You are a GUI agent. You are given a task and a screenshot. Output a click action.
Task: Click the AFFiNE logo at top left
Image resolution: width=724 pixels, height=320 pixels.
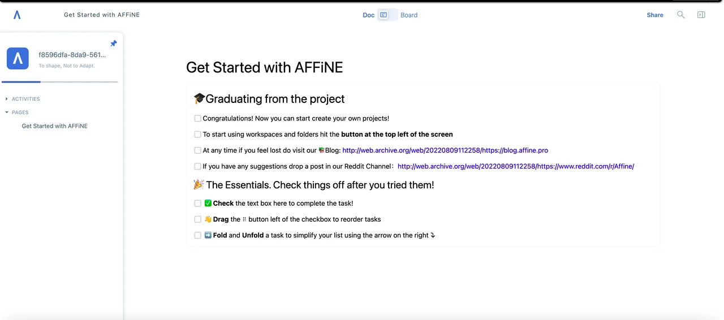17,15
